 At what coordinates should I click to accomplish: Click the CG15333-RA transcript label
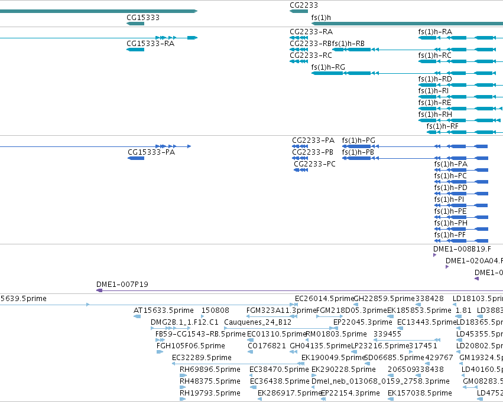[x=151, y=44]
